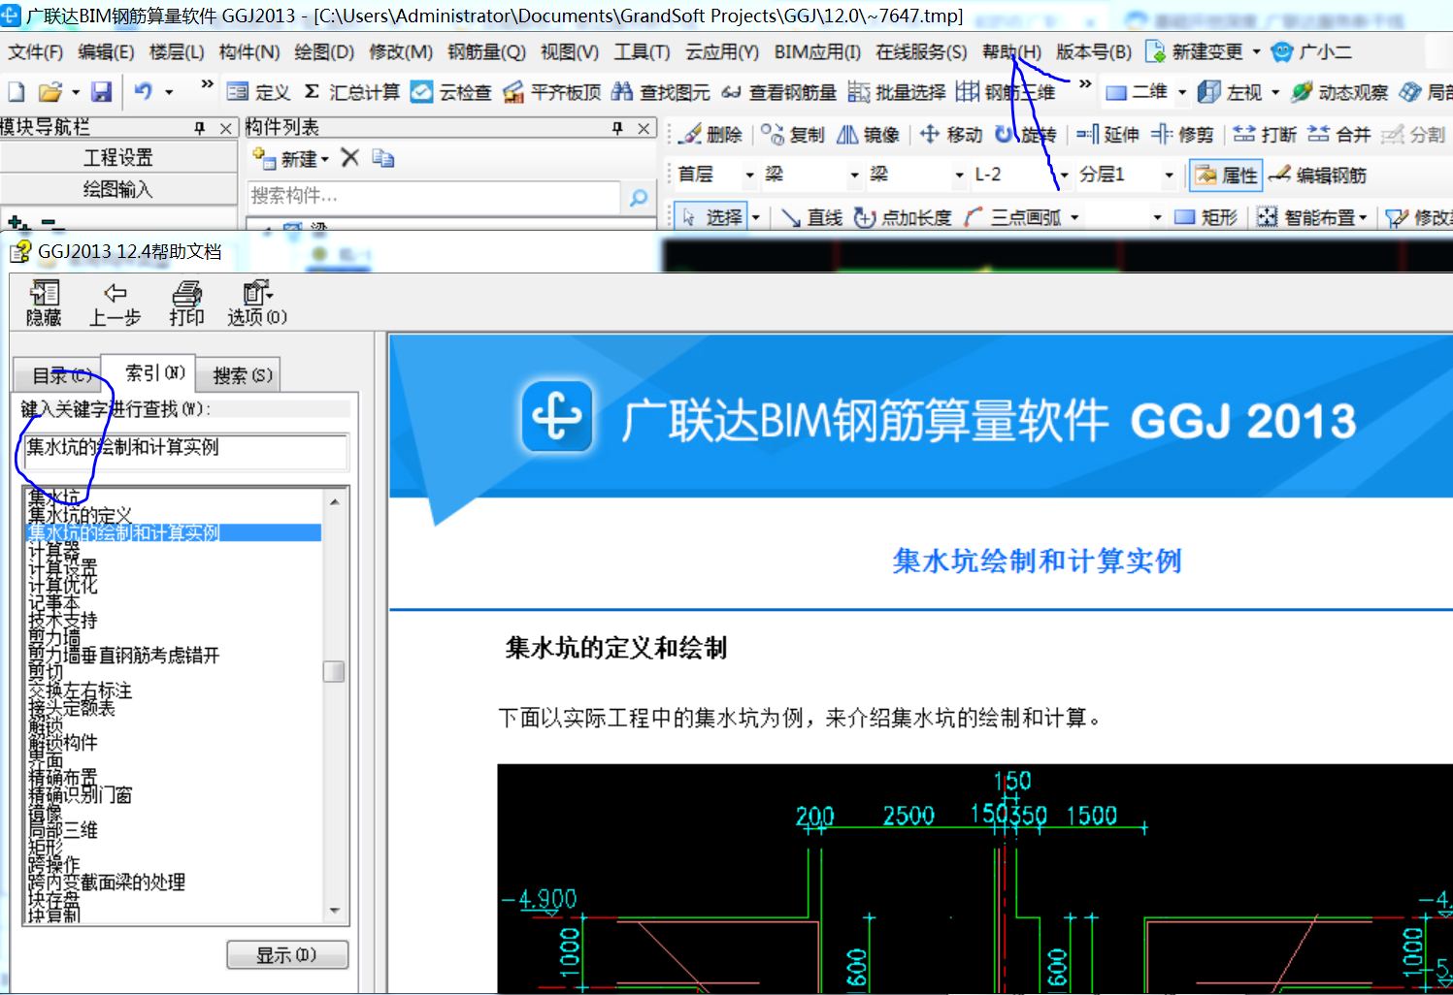Click 查看钢筋量 view rebar quantity
This screenshot has height=995, width=1453.
pyautogui.click(x=778, y=91)
